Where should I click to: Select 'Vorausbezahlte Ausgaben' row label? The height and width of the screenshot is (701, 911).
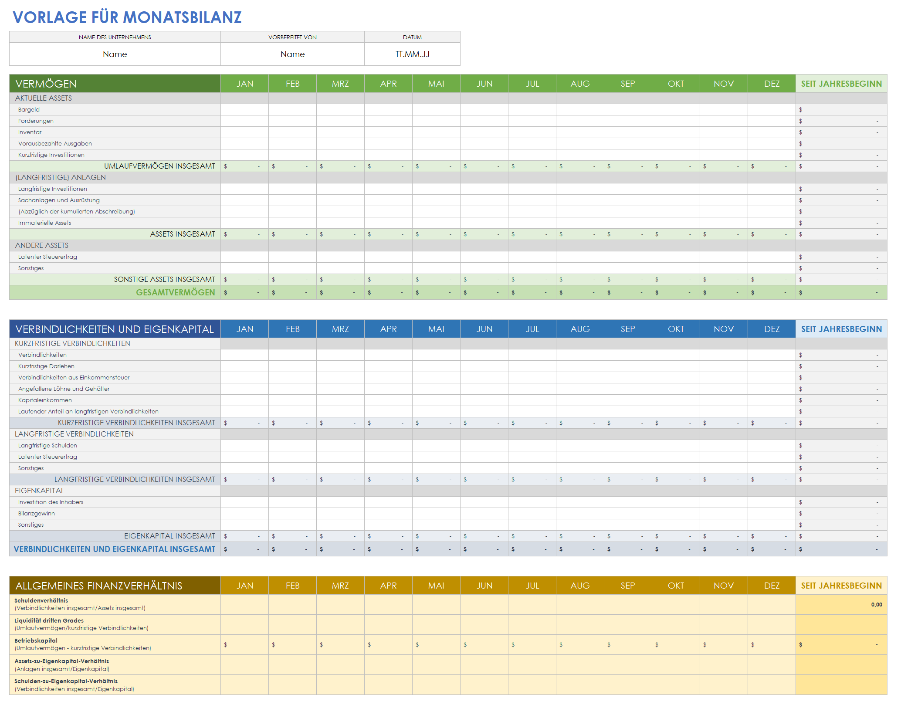pos(55,143)
